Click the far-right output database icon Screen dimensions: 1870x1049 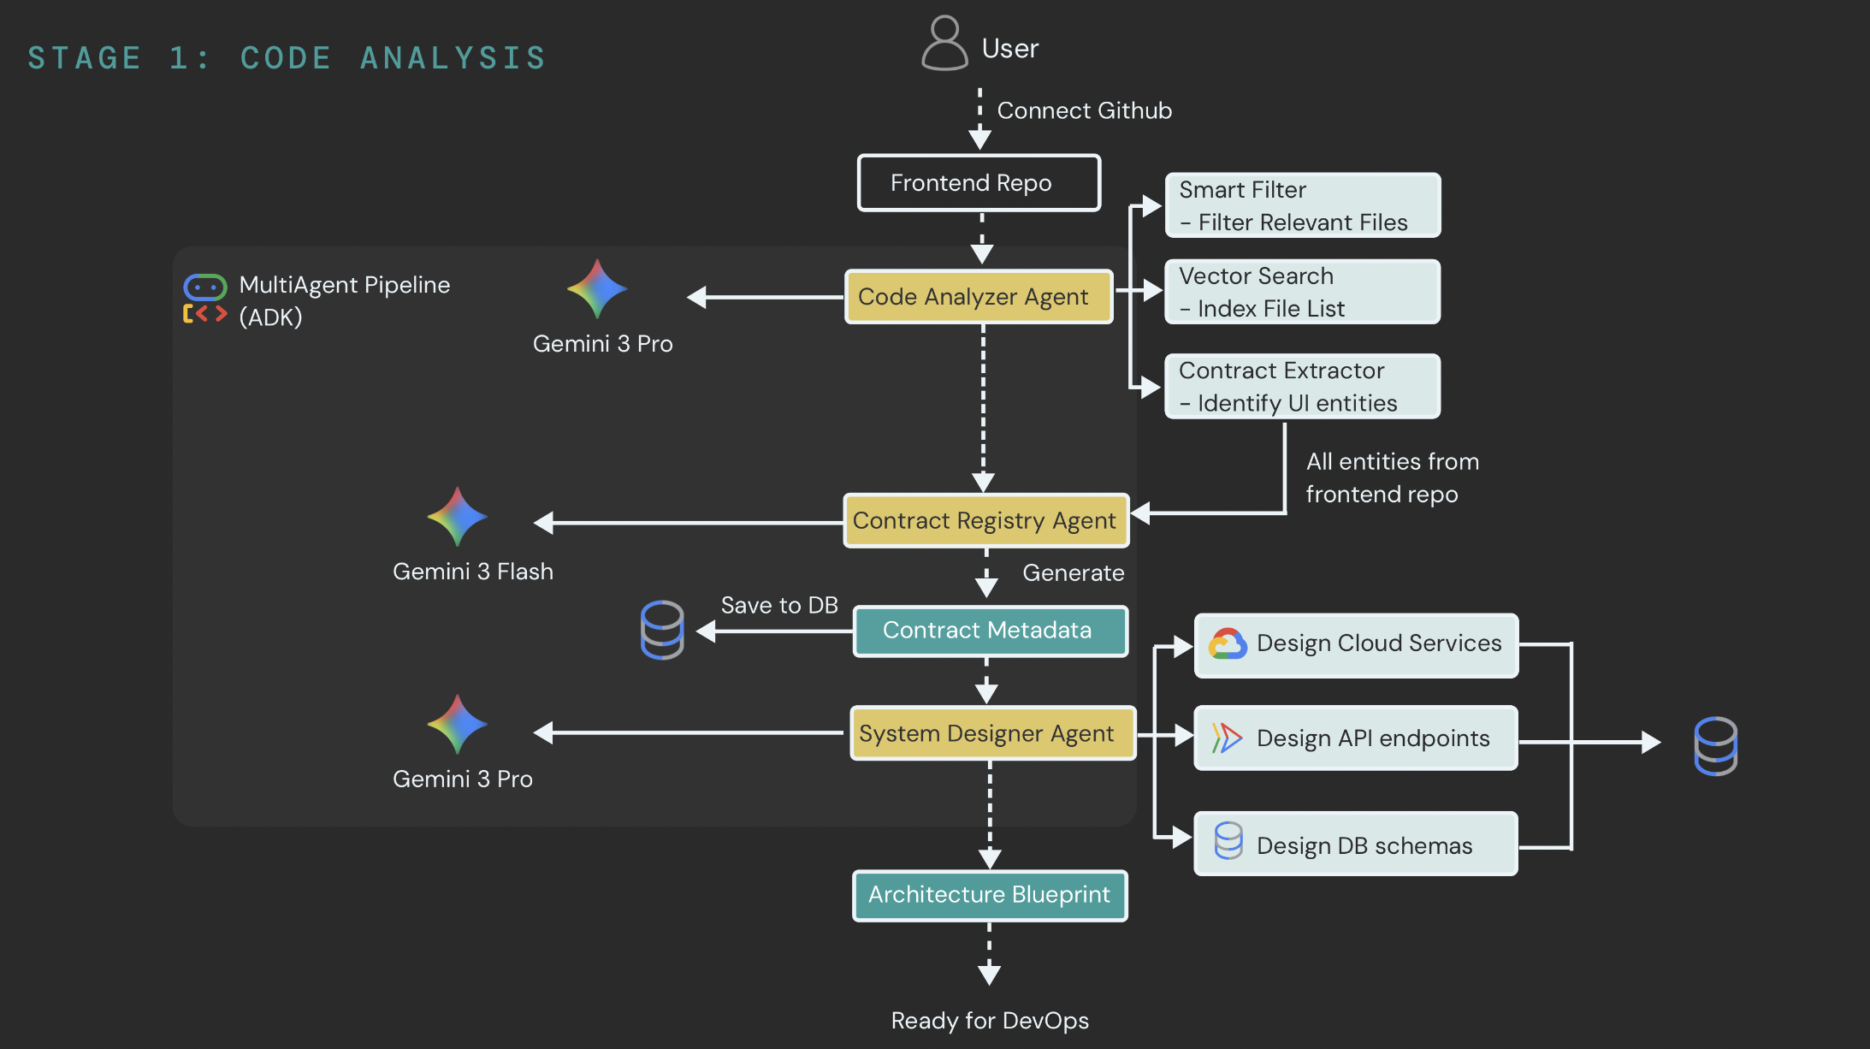[x=1715, y=746]
